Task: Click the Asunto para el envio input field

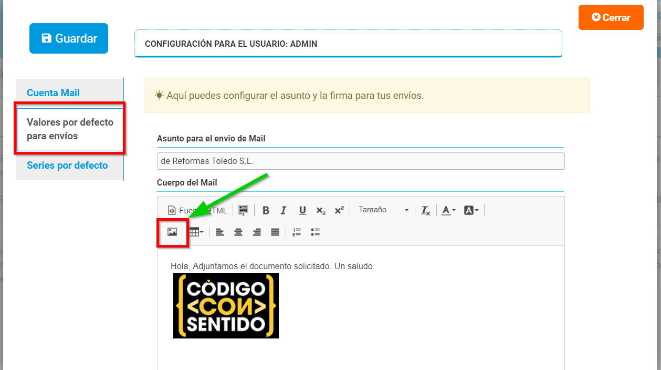Action: click(x=361, y=161)
